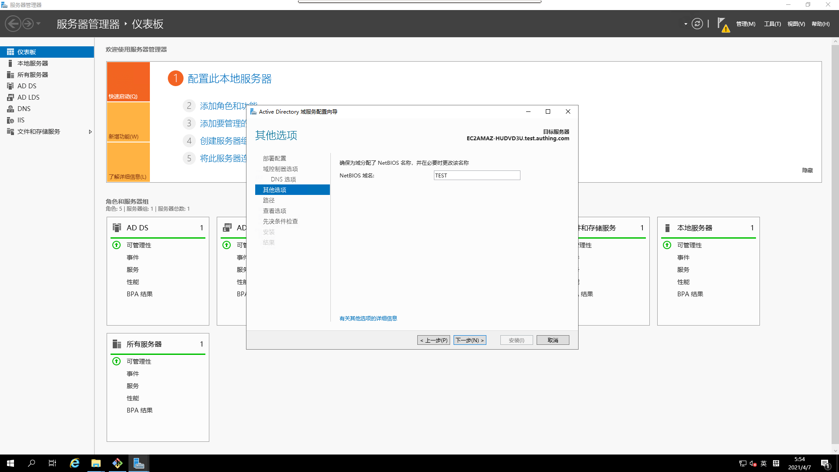Click the back navigation arrow
Screen dimensions: 839x472
tap(13, 24)
